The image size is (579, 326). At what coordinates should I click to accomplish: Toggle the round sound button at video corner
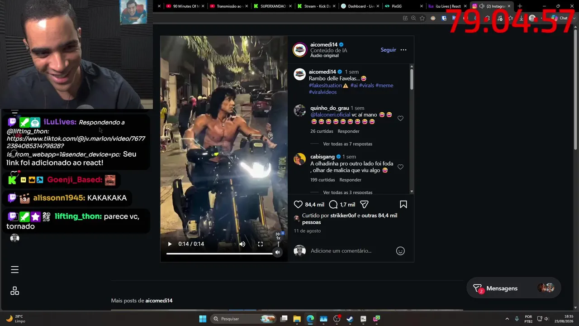tap(278, 252)
